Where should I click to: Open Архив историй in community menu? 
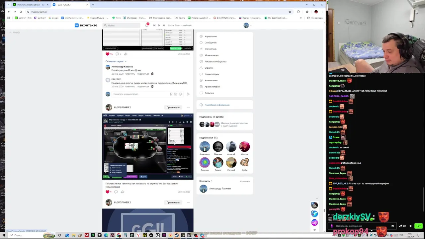(x=212, y=87)
